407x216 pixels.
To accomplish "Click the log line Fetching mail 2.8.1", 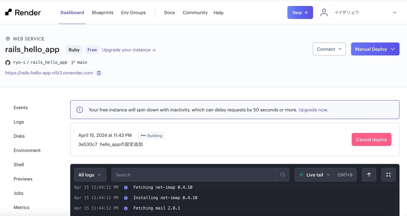I will click(x=157, y=208).
